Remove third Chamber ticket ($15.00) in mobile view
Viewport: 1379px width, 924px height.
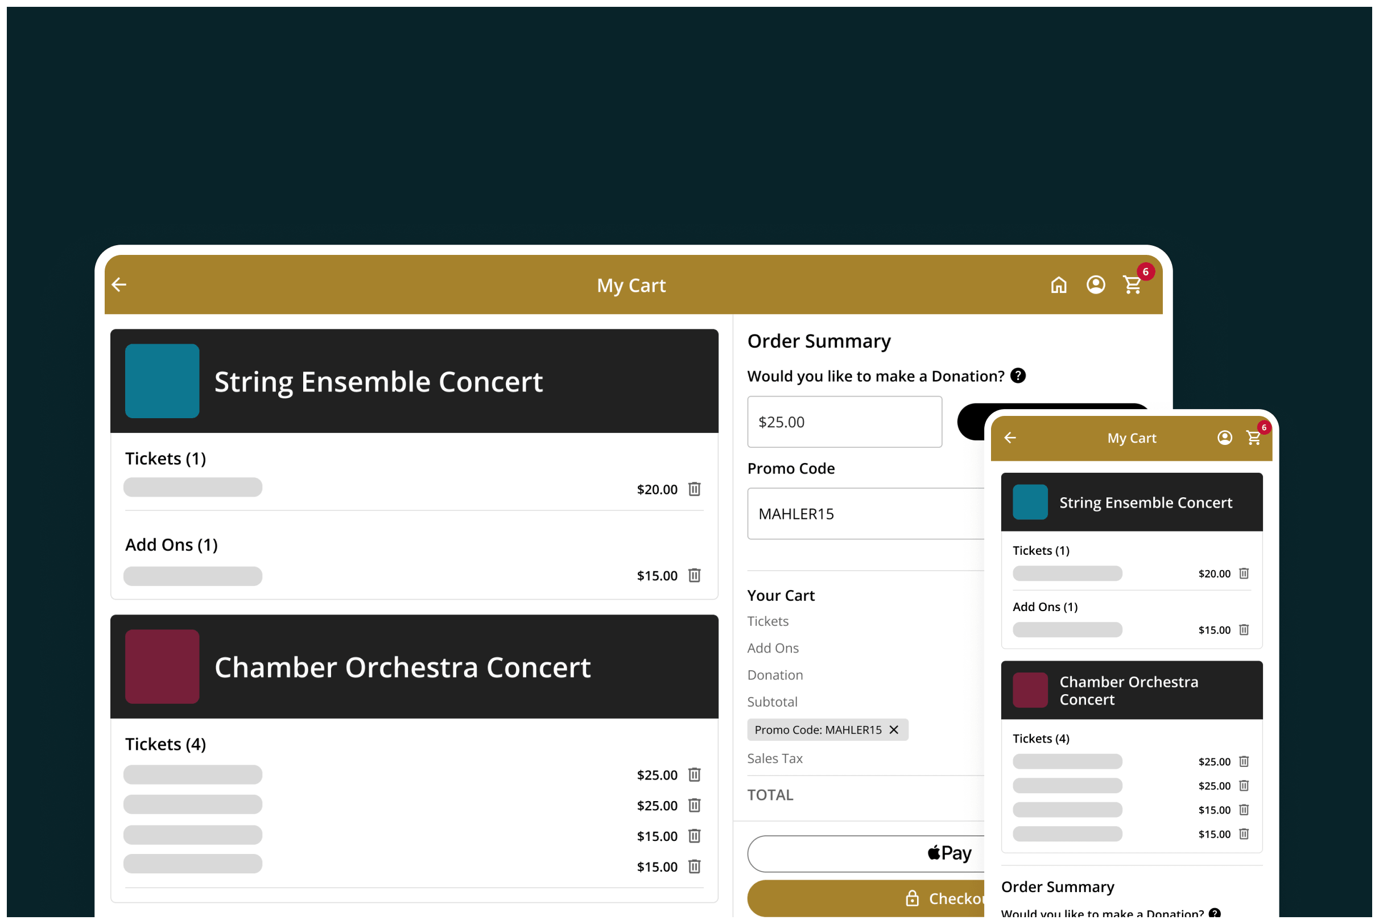point(1244,809)
